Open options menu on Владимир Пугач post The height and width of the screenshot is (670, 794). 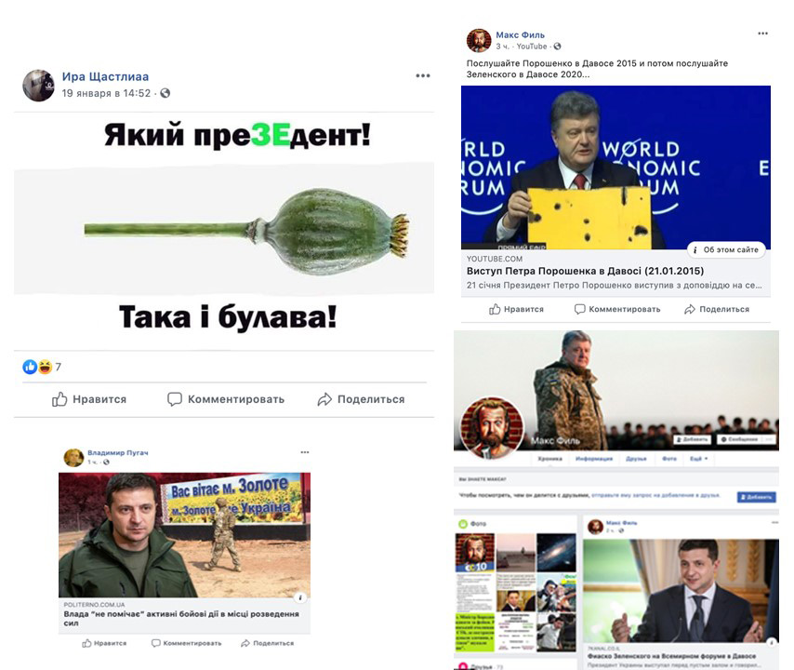click(305, 452)
